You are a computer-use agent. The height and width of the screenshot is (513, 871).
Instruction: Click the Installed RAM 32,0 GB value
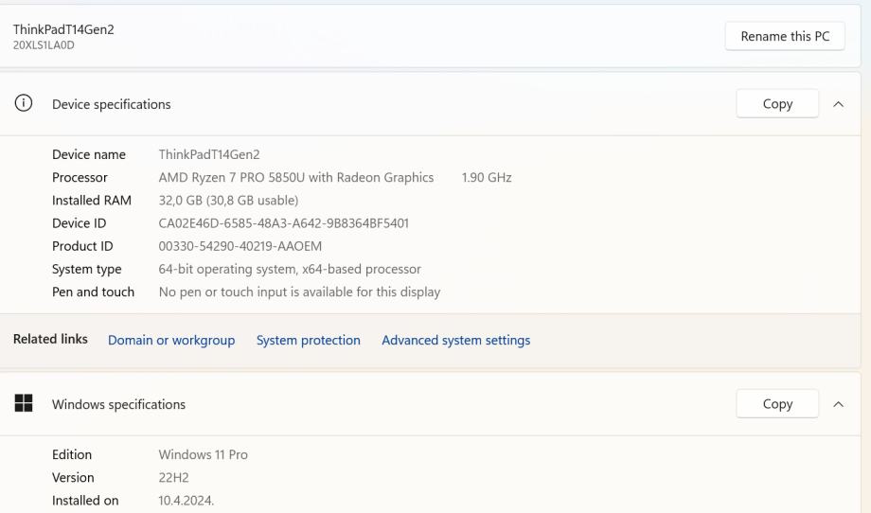pos(228,201)
